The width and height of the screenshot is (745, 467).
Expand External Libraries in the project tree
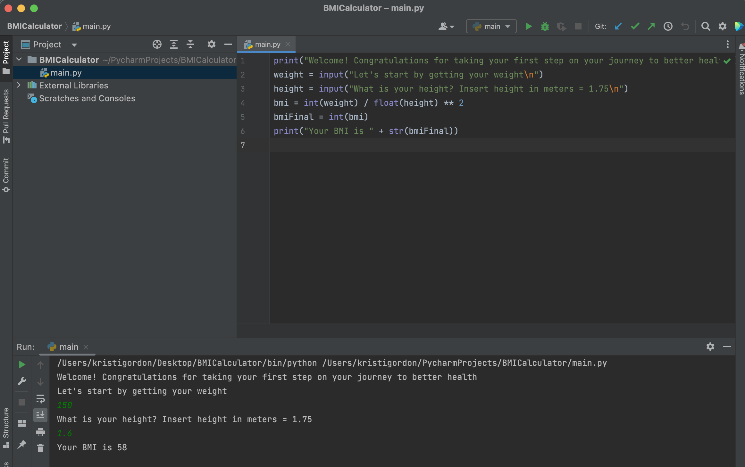(19, 85)
